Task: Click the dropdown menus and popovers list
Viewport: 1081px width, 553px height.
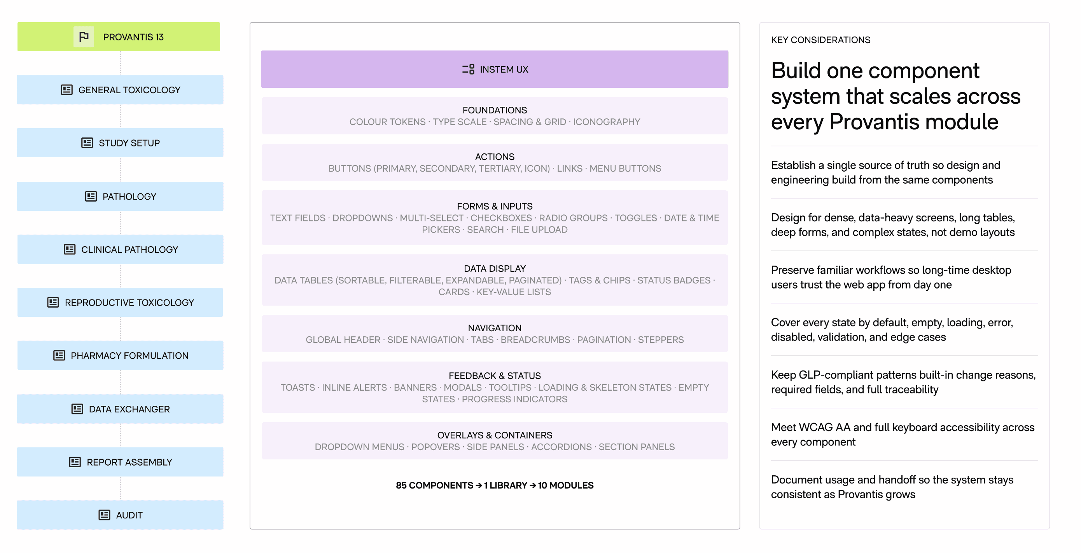Action: tap(495, 447)
